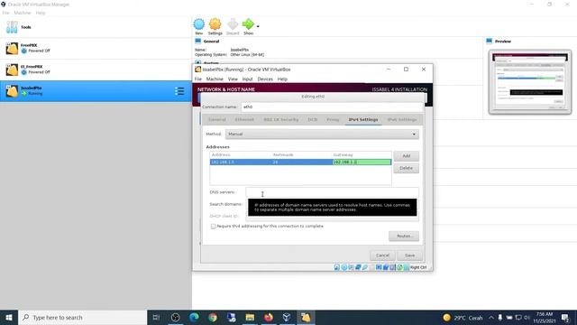Click the hard disk status bar icon

(336, 267)
